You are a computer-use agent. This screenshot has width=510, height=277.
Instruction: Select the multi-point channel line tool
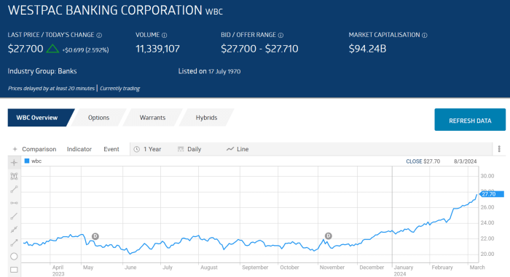point(14,230)
